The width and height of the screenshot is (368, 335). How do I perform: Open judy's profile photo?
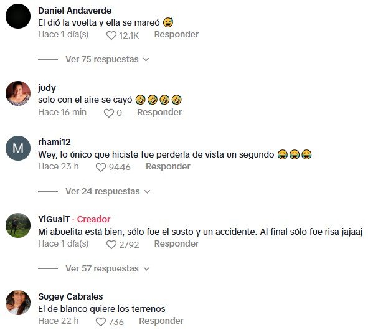pyautogui.click(x=18, y=93)
